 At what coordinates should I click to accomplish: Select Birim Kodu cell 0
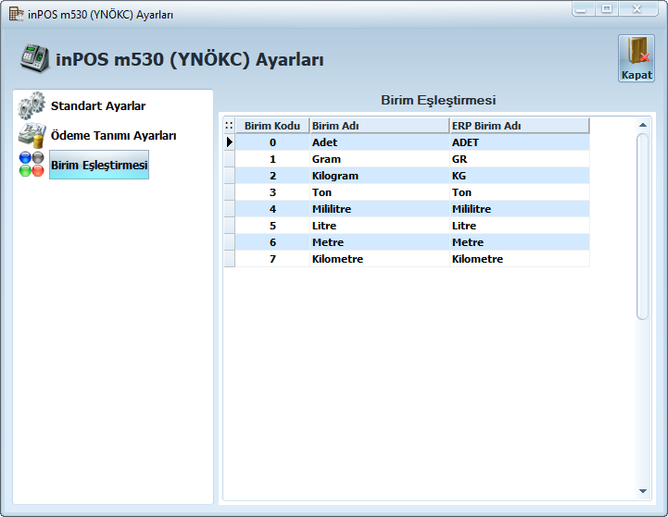272,142
